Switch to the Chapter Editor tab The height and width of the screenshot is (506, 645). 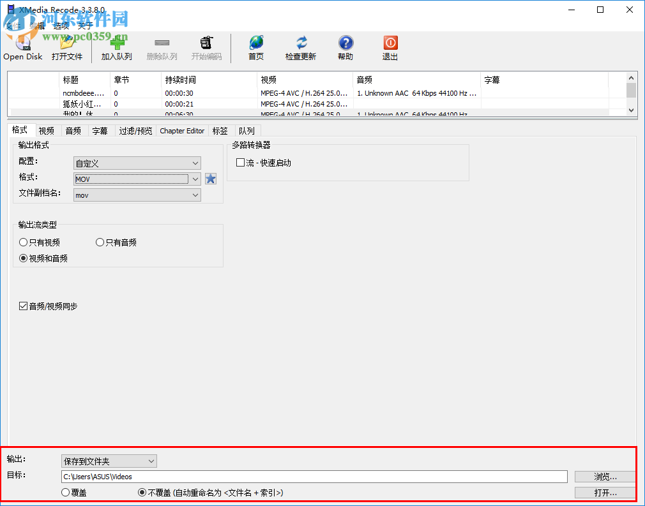click(182, 130)
